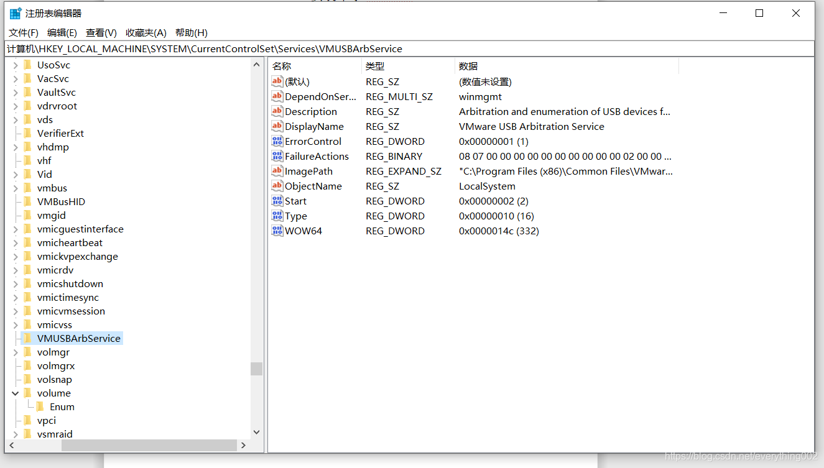
Task: Click the volsnap folder icon
Action: [x=27, y=379]
